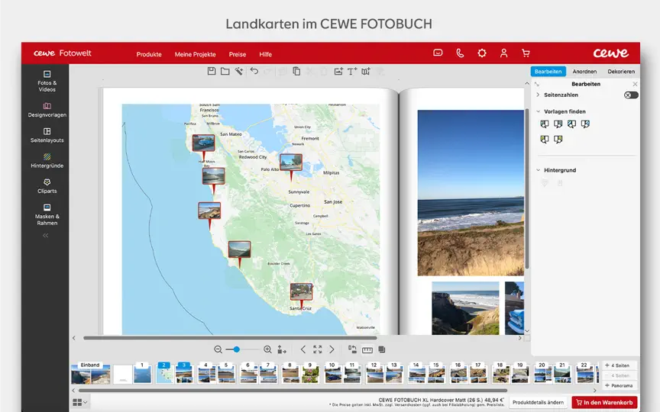
Task: Zoom in with the plus magnifier
Action: [x=267, y=349]
